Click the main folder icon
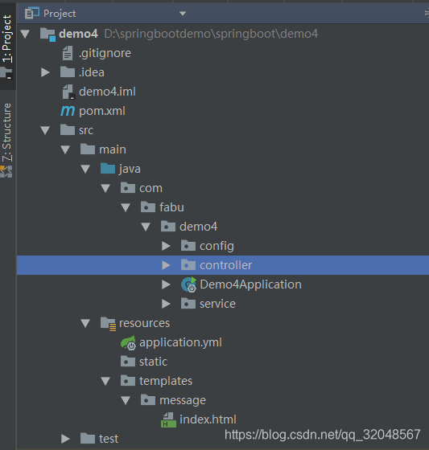 [88, 149]
